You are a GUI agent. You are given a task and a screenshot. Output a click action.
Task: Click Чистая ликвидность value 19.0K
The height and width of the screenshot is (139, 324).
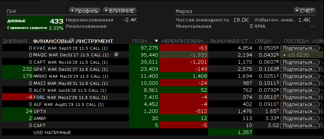pos(241,20)
